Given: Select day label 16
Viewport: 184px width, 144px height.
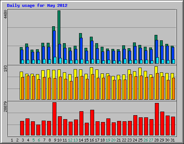Looking at the screenshot, I should [x=92, y=140].
